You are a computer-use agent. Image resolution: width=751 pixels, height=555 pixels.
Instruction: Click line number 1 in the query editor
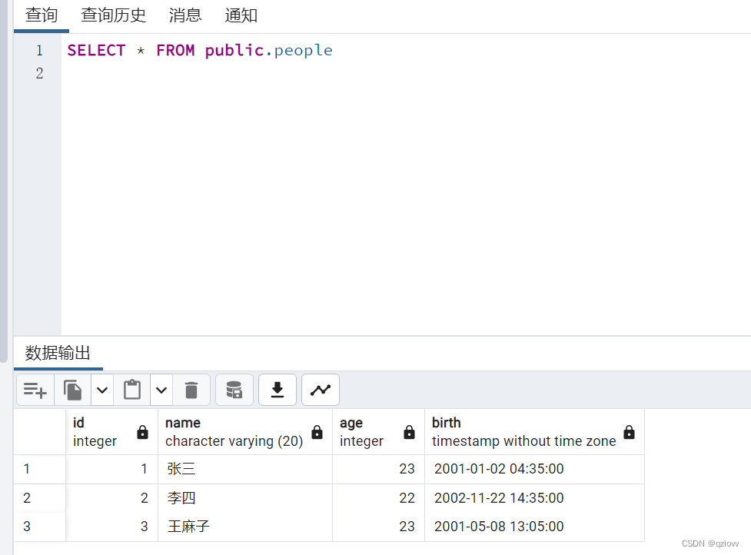click(x=39, y=50)
